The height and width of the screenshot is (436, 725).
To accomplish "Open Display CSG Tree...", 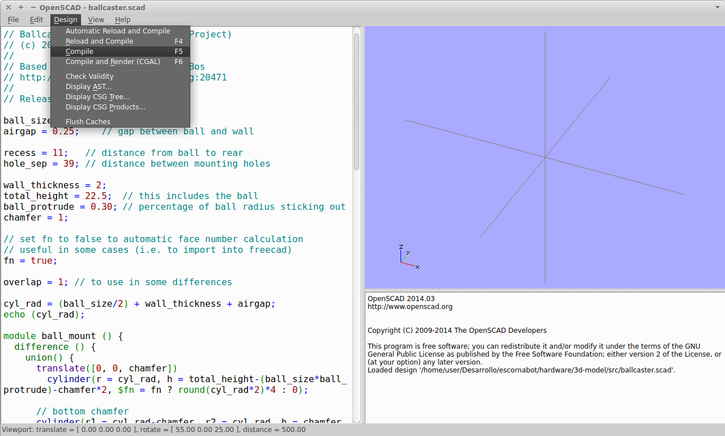I will tap(120, 97).
